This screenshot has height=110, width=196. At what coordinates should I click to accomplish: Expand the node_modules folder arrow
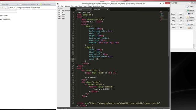[x=58, y=10]
